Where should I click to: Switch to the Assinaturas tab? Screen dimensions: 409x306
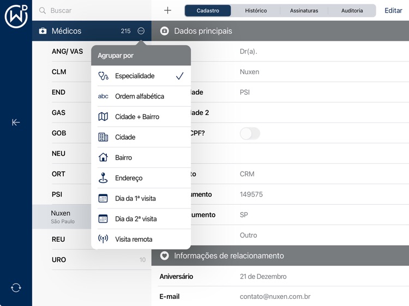(x=304, y=11)
